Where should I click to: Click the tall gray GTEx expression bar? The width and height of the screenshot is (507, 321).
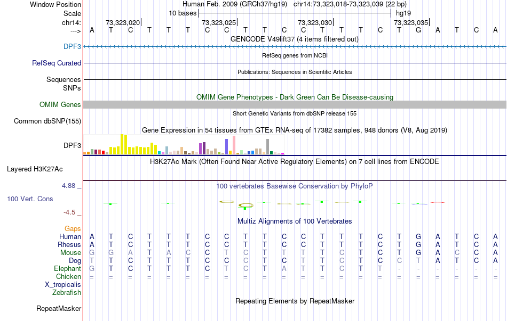pos(268,147)
